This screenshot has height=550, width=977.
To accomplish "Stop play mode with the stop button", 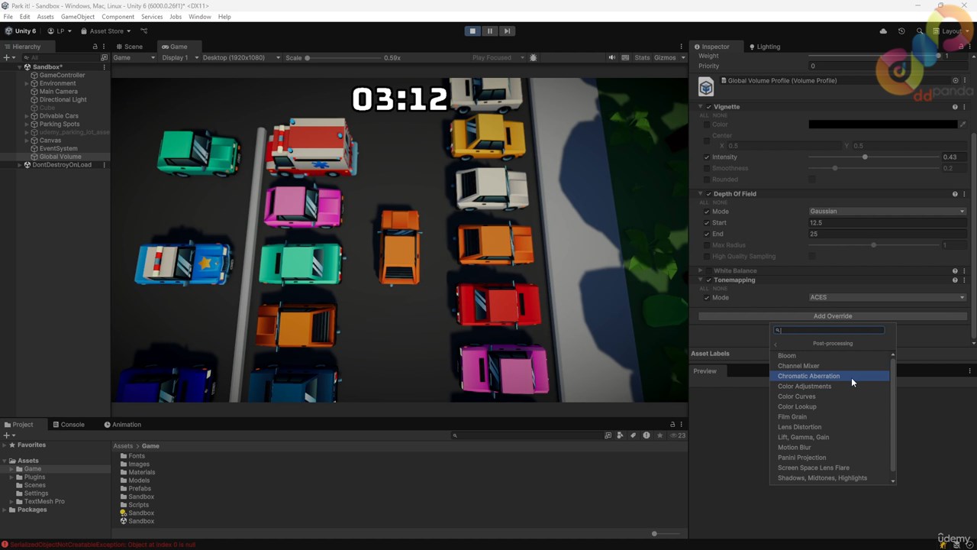I will click(472, 31).
